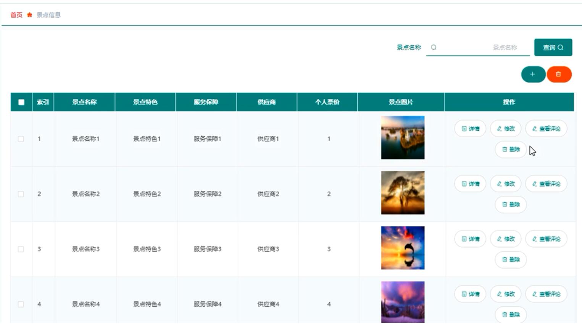The height and width of the screenshot is (325, 582).
Task: Click 删除 for 景点名称4
Action: [x=511, y=315]
